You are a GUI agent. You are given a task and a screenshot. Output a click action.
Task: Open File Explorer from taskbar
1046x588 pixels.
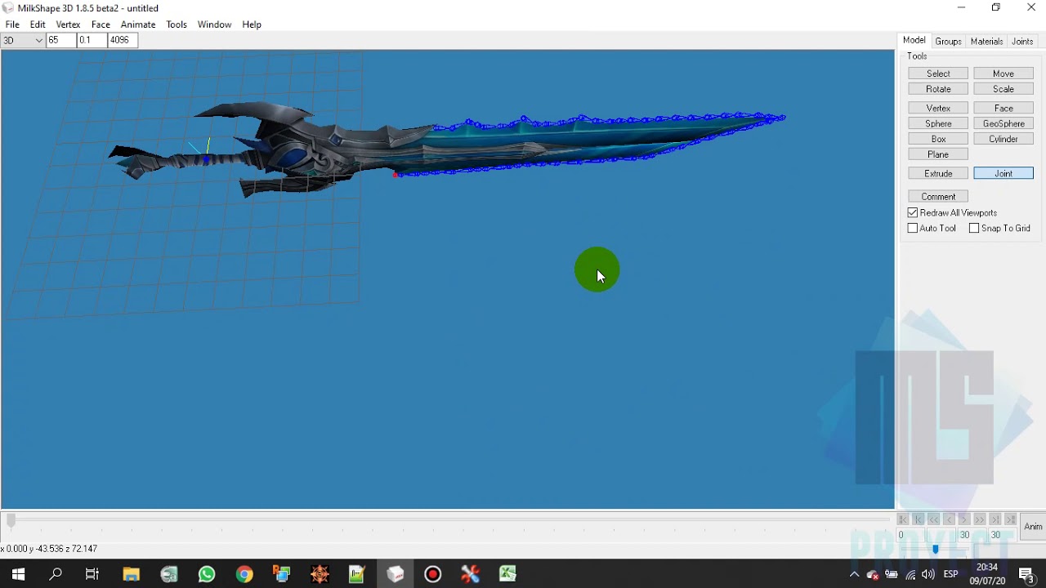pyautogui.click(x=131, y=574)
